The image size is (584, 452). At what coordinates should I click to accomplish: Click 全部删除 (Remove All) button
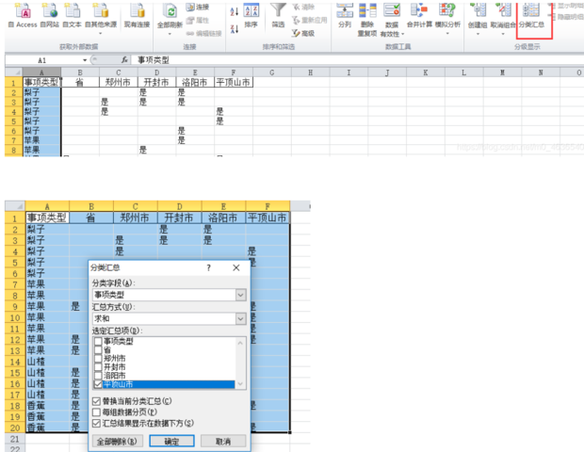coord(117,442)
